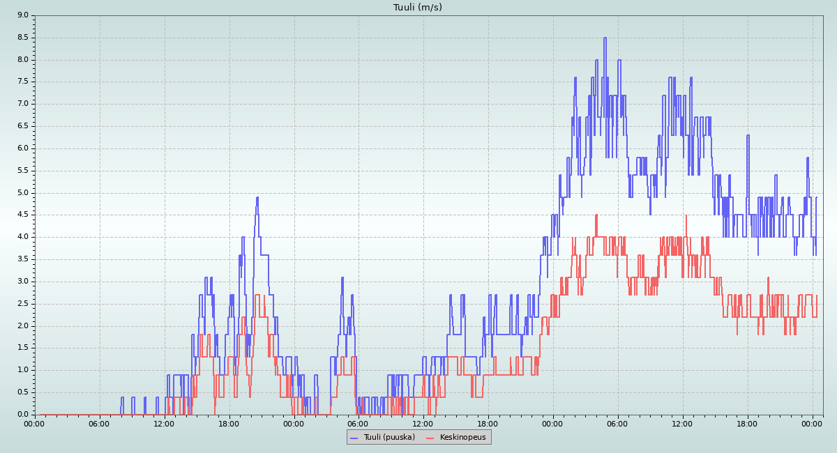The width and height of the screenshot is (837, 453).
Task: Click the 9.0 label on the y-axis
Action: click(x=22, y=15)
